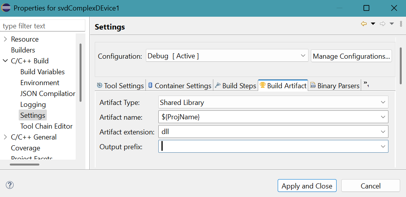Image resolution: width=406 pixels, height=197 pixels.
Task: Collapse the C/C++ Build tree node
Action: [x=5, y=61]
